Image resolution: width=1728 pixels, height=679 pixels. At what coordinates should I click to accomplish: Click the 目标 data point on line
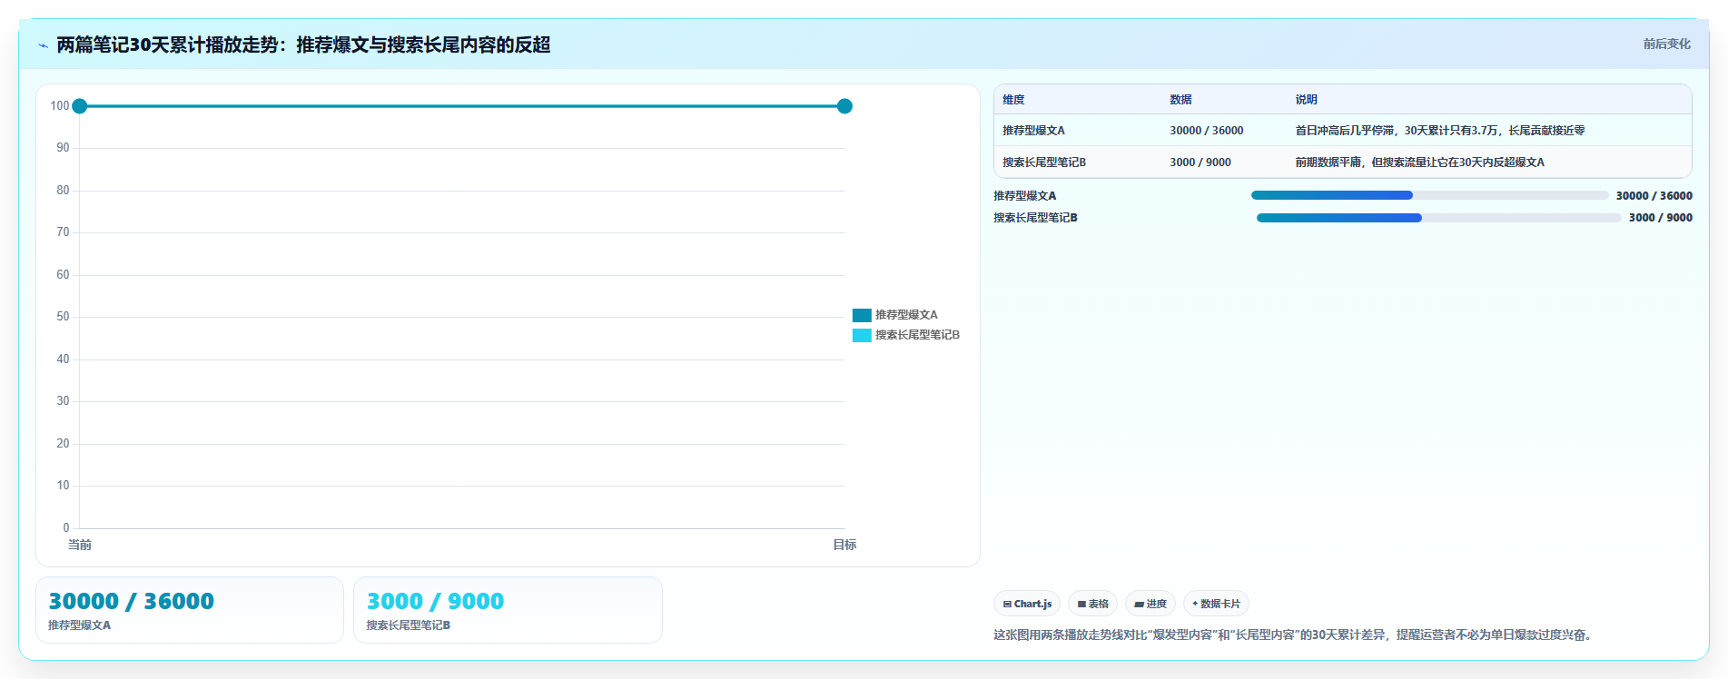844,106
